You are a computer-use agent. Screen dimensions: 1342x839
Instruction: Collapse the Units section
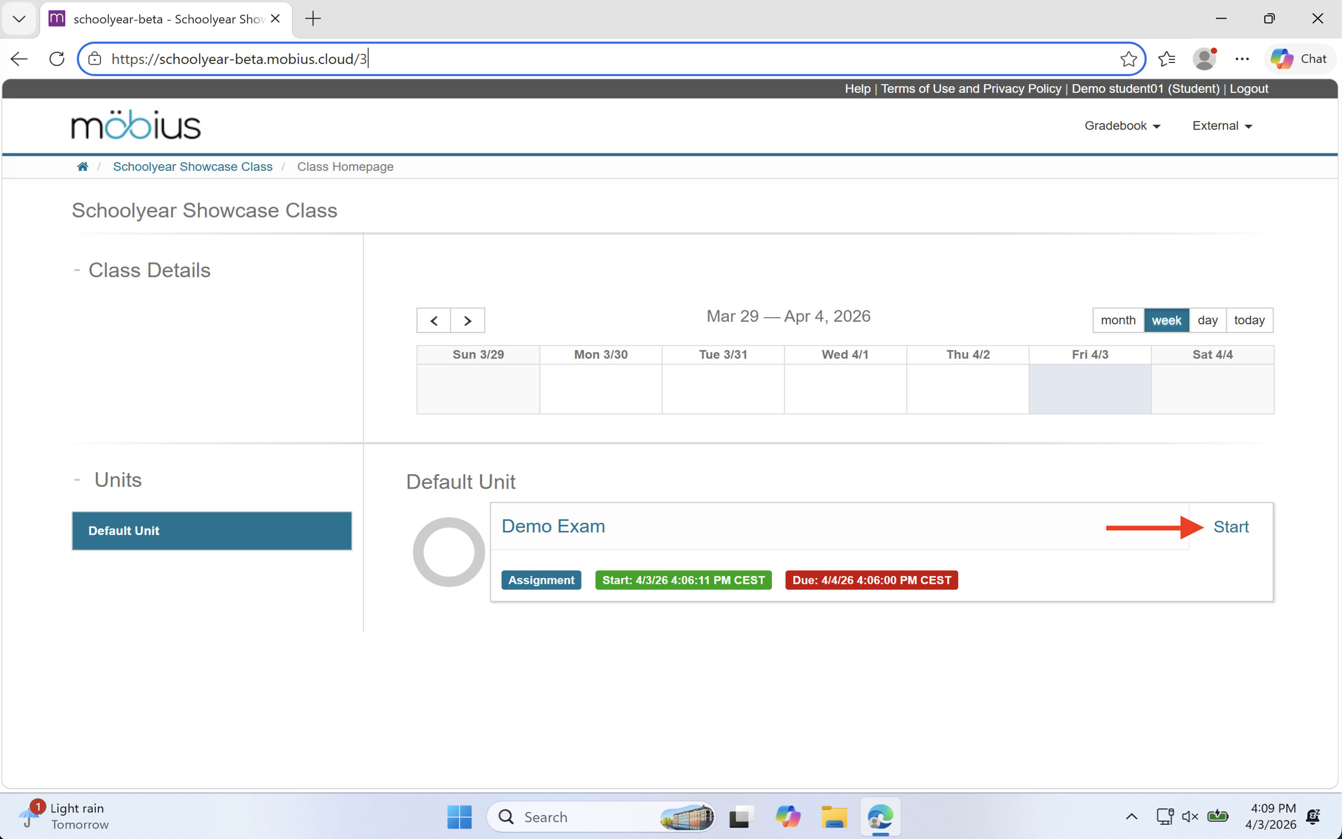77,479
